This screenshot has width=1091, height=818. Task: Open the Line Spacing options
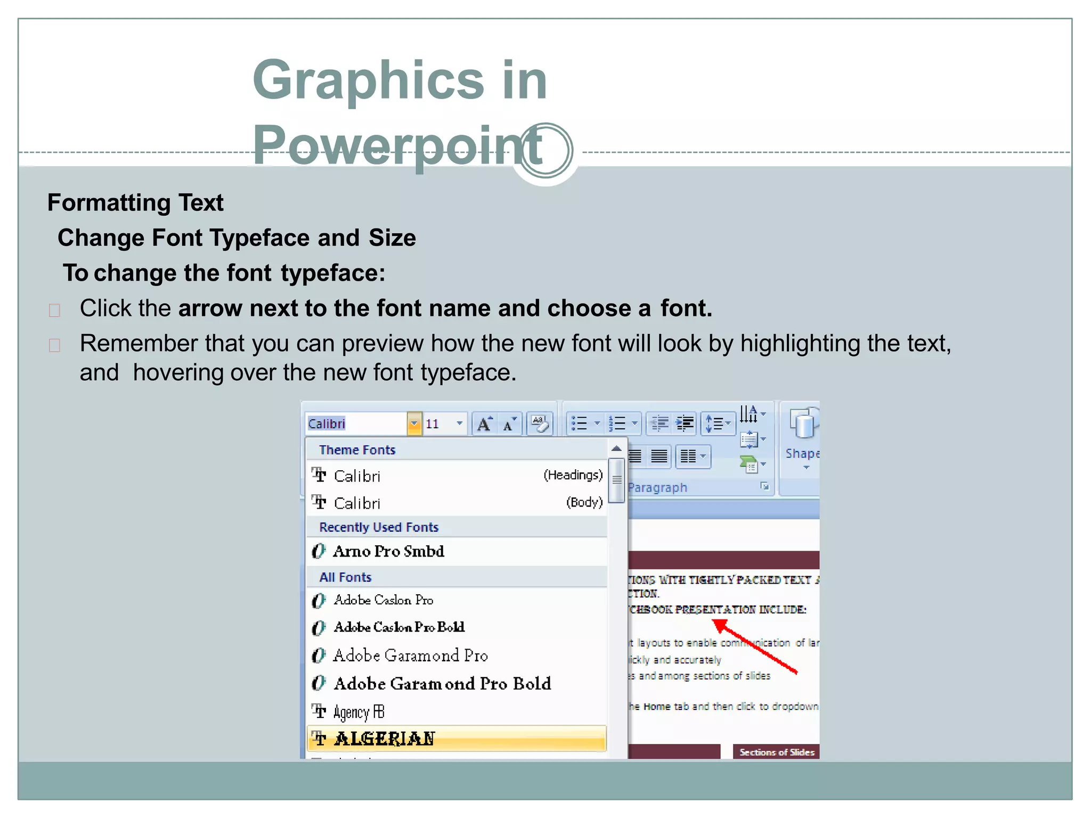pos(718,424)
